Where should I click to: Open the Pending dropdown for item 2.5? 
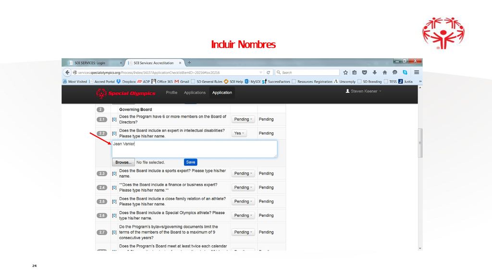243,201
